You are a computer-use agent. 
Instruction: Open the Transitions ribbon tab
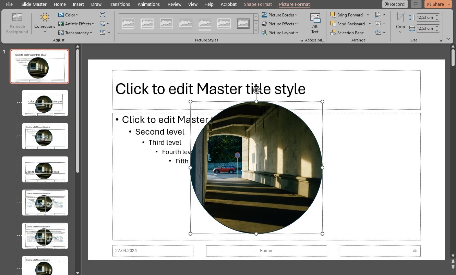(119, 4)
